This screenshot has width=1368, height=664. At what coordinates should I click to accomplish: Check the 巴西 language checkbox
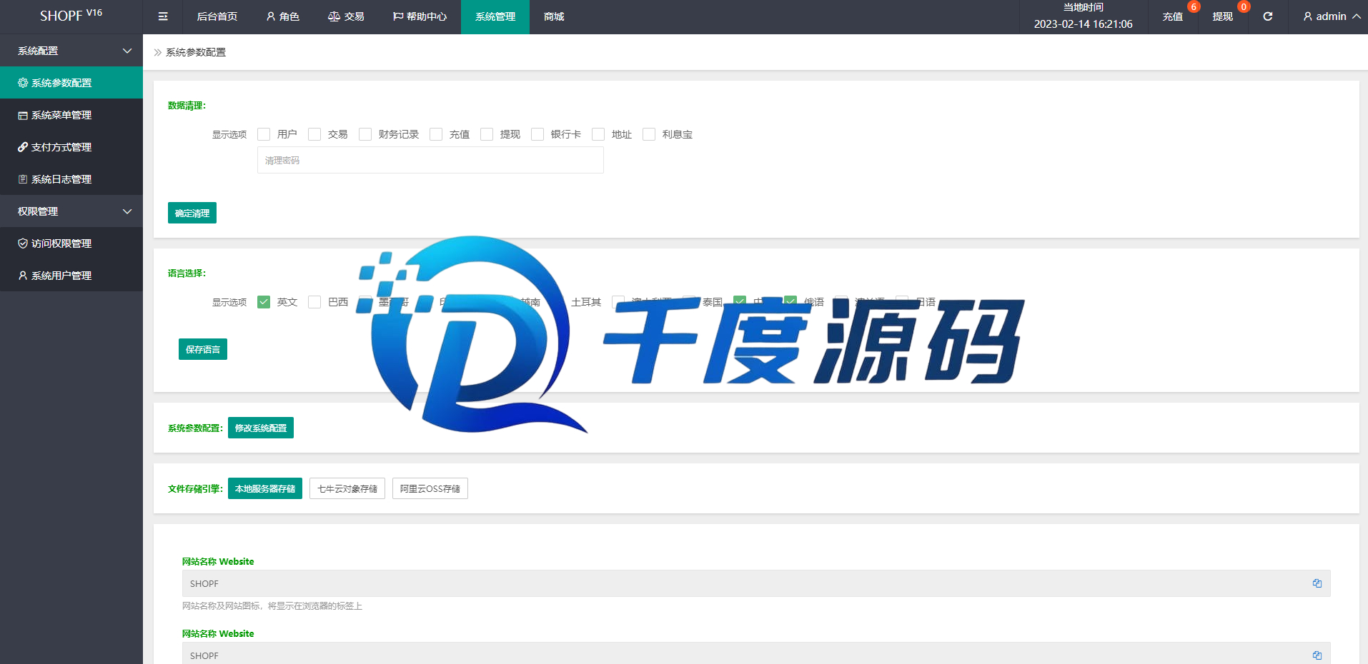tap(314, 302)
